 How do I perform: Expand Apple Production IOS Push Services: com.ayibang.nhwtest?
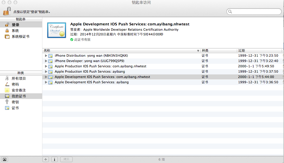[x=46, y=66]
